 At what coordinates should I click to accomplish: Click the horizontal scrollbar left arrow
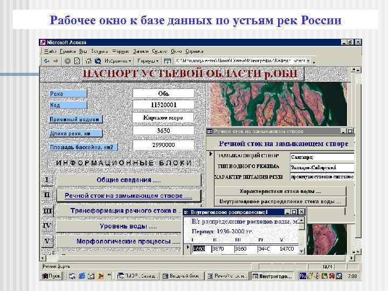point(43,258)
